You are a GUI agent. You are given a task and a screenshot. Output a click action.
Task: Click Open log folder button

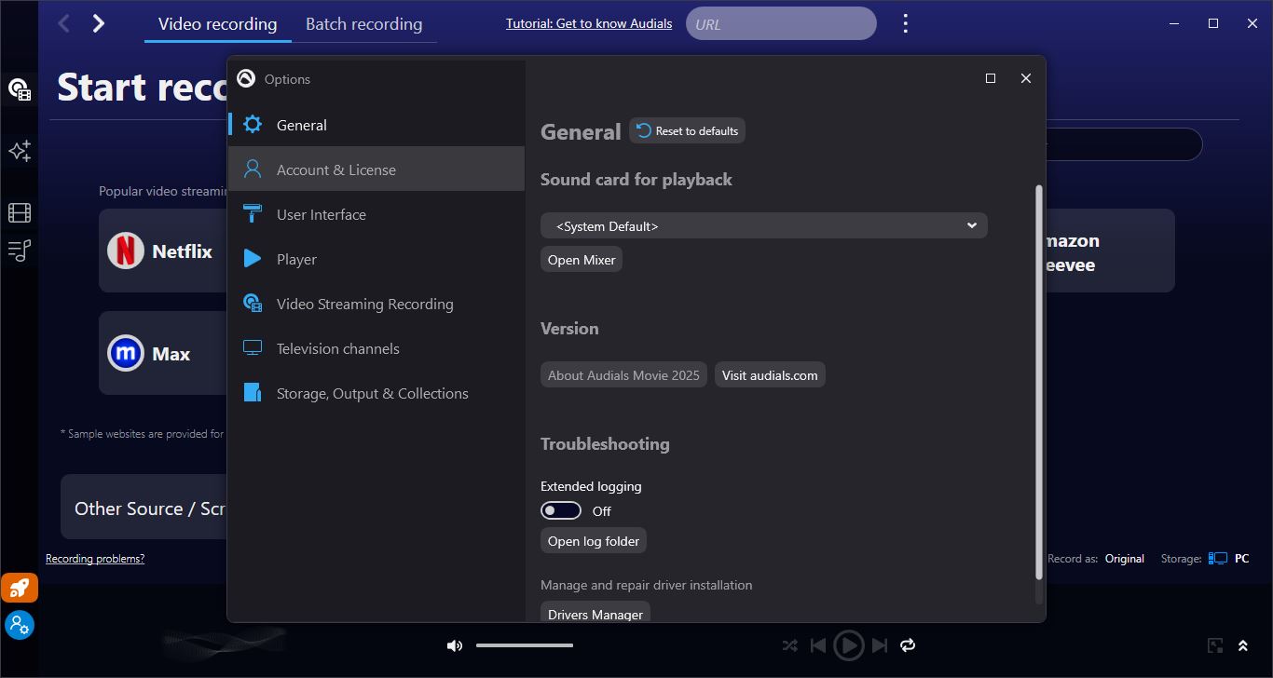[x=594, y=541]
